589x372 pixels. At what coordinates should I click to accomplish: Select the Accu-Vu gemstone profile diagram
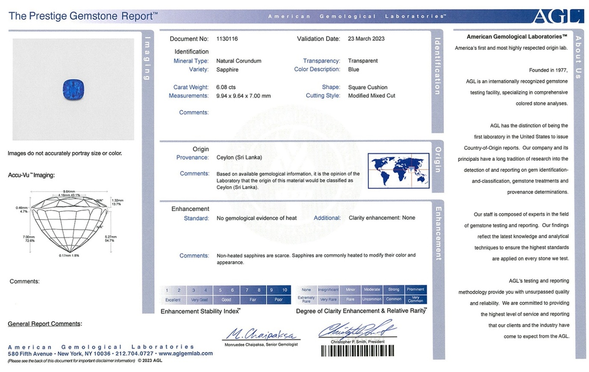(70, 223)
